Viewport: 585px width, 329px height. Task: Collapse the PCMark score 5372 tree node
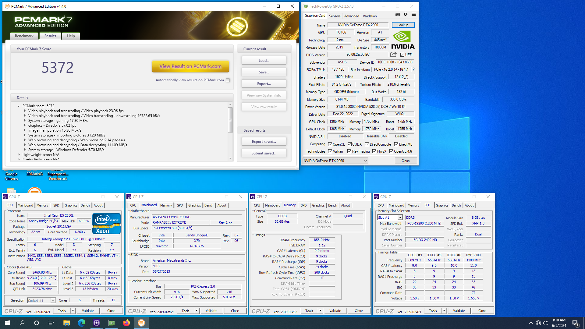tap(19, 106)
